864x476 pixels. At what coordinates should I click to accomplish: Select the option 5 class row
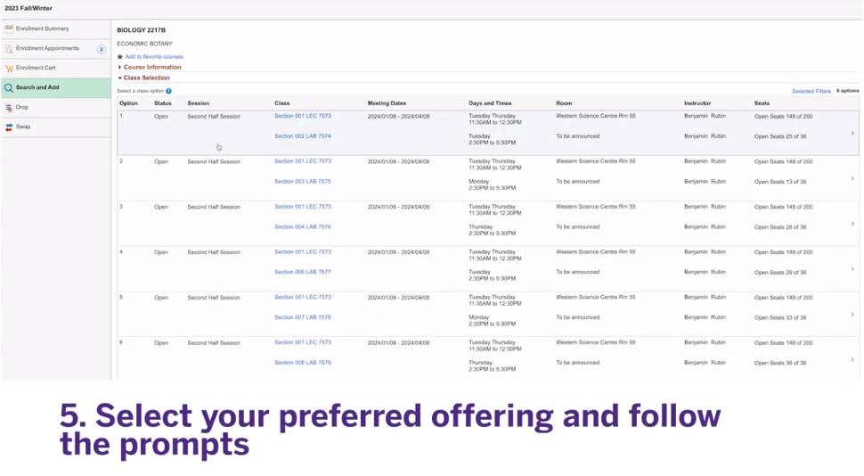[487, 314]
